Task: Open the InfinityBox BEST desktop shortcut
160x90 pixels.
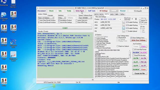Action: [13, 43]
